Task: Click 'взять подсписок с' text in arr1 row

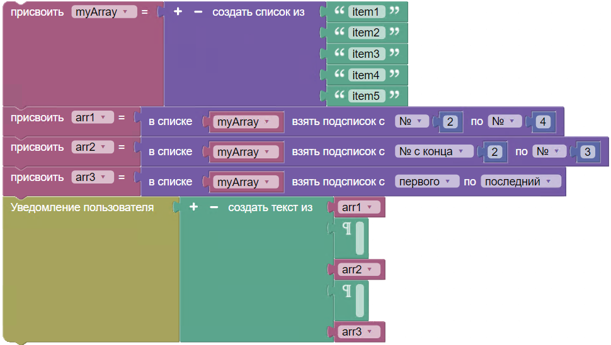Action: tap(338, 121)
